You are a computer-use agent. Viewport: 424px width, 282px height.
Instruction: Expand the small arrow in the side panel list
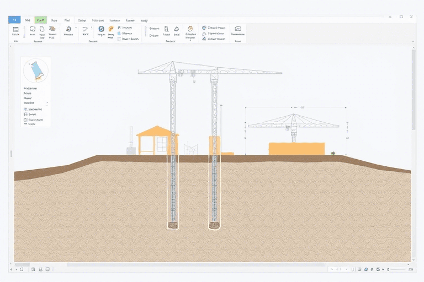47,103
